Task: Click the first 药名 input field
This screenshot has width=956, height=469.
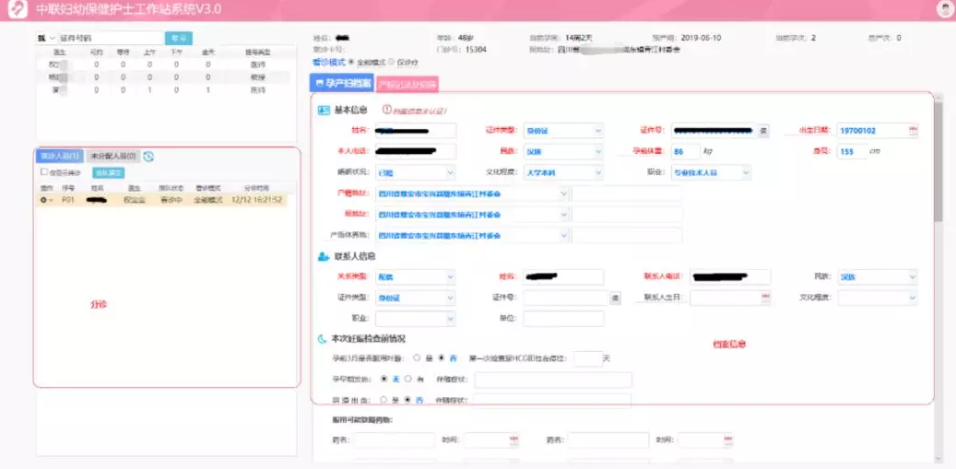Action: [x=395, y=440]
